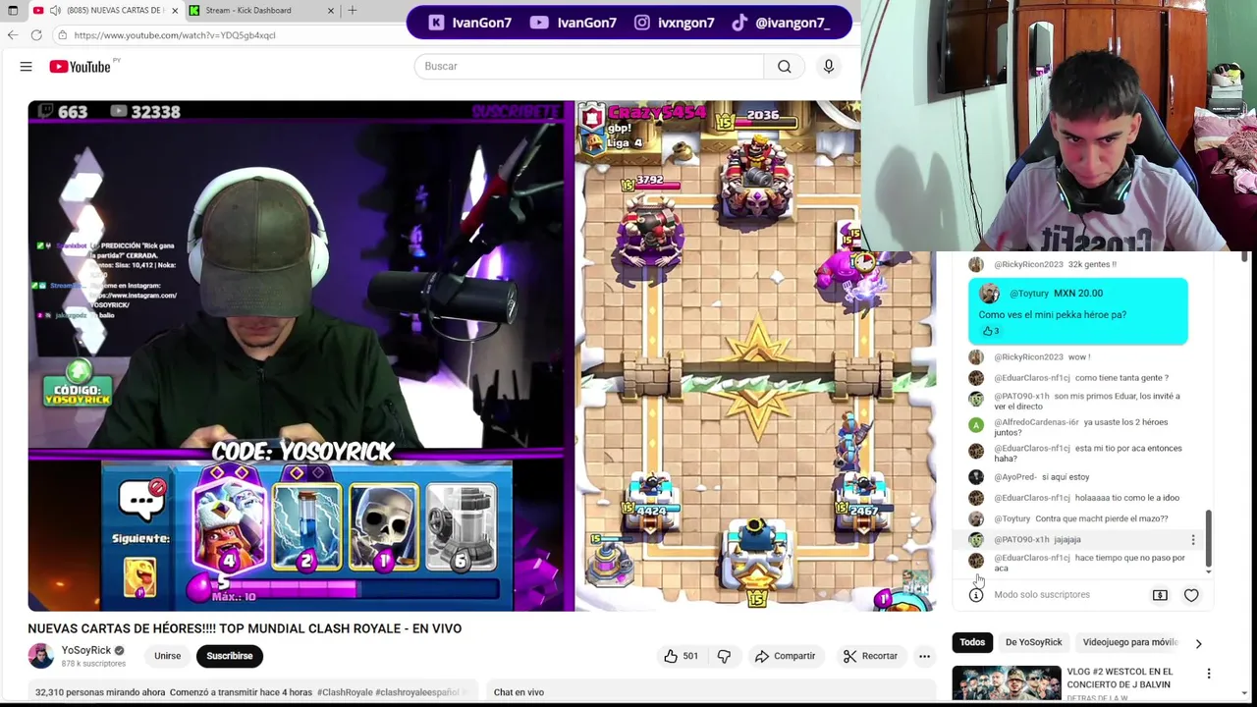Click the #ClashRoyale hashtag
Screen dimensions: 1257x707
tap(345, 692)
